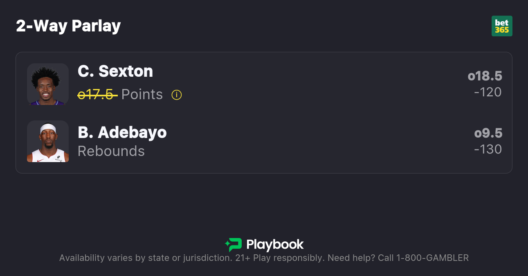The width and height of the screenshot is (528, 276).
Task: Click the C. Sexton player name
Action: click(115, 71)
